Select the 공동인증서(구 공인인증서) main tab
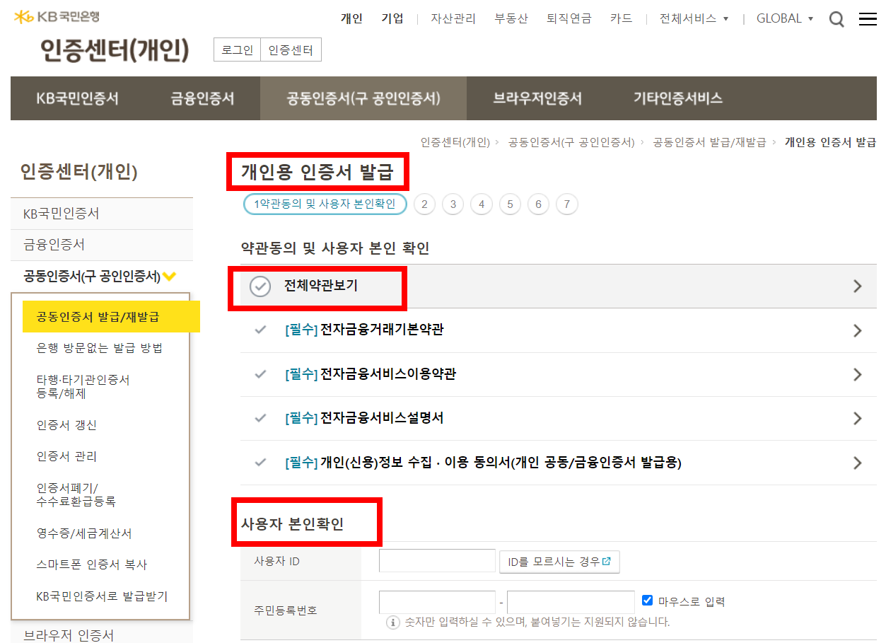The height and width of the screenshot is (643, 886). pos(363,98)
